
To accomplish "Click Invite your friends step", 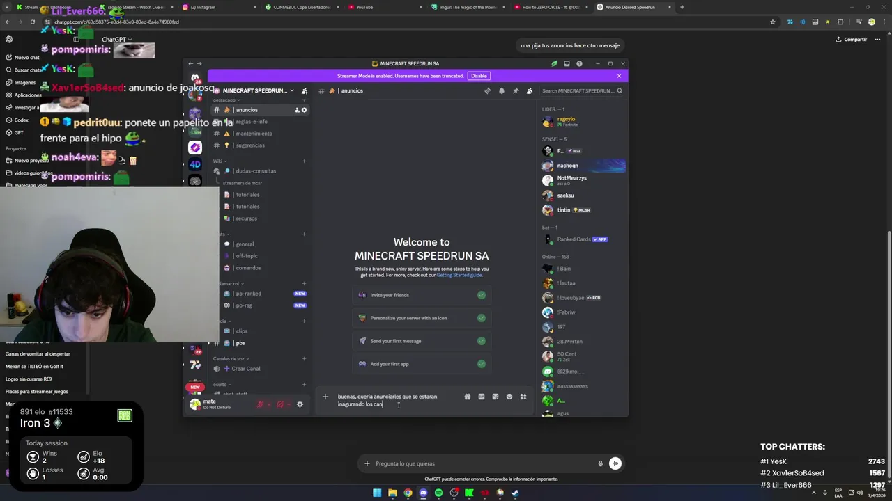I will [422, 295].
